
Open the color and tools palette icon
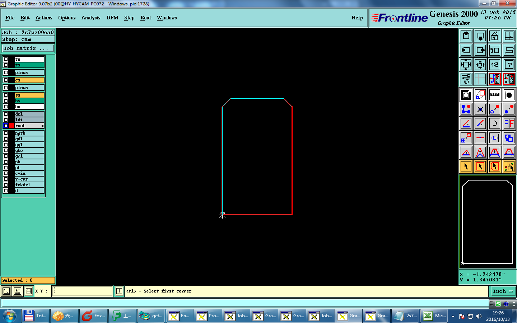coord(466,79)
